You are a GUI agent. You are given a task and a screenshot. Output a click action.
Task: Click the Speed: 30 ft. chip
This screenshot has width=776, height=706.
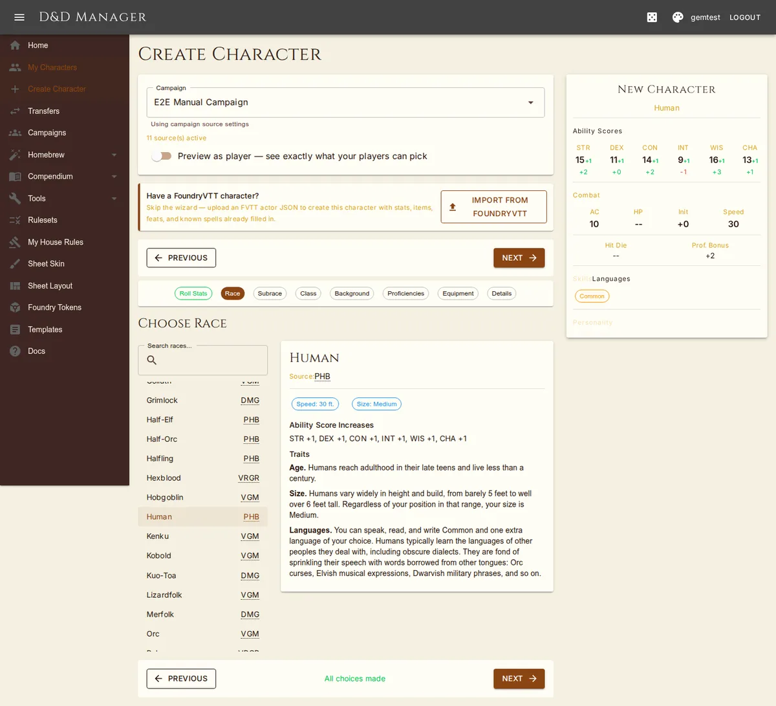[x=315, y=404]
